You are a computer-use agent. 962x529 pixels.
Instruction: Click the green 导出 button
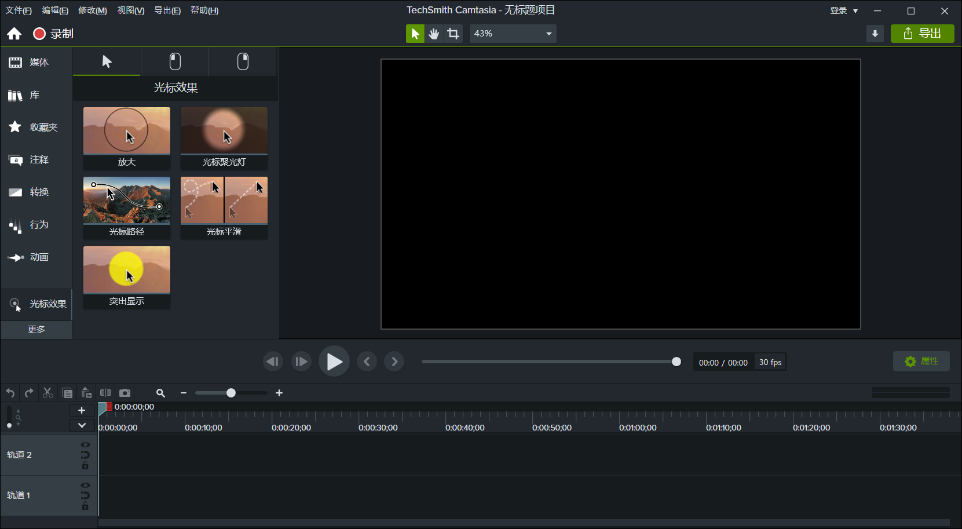[x=923, y=33]
